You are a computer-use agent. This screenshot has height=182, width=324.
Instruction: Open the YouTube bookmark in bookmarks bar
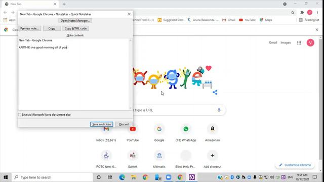point(248,20)
